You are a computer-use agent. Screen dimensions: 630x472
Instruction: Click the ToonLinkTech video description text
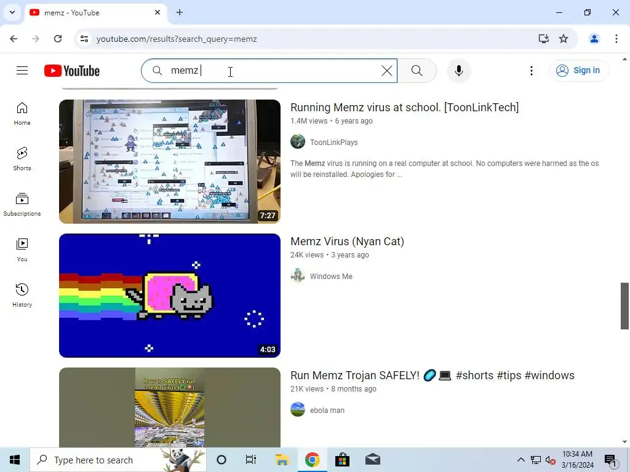coord(444,169)
